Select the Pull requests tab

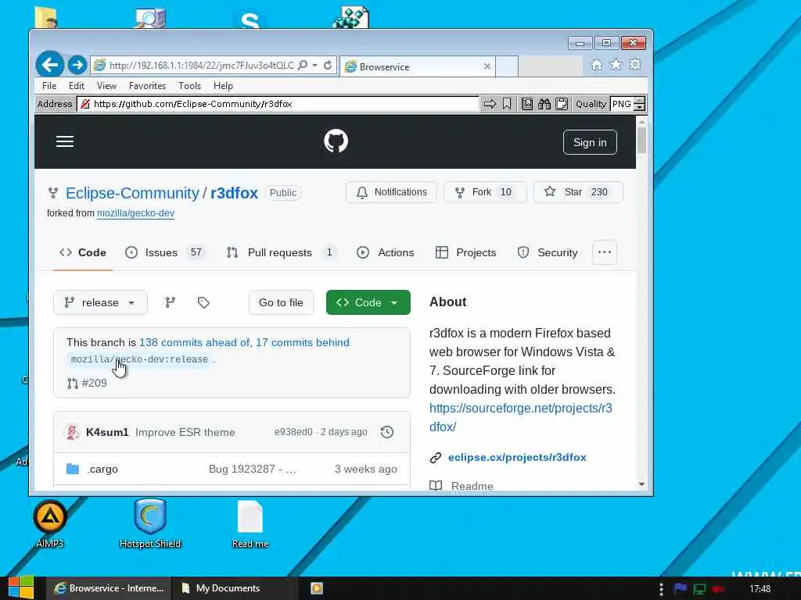click(x=282, y=252)
